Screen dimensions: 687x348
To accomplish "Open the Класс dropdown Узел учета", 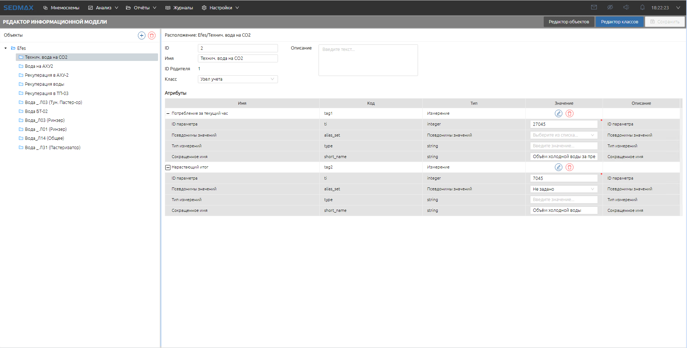I will (237, 79).
